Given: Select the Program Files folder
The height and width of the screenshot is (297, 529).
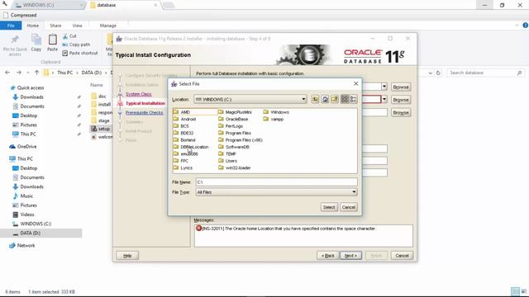Looking at the screenshot, I should coord(235,133).
